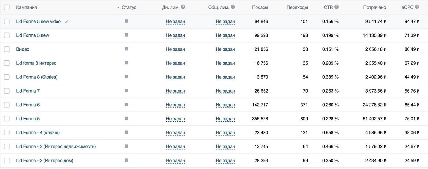428x169 pixels.
Task: Check the box for Lid Forma 7
Action: (7, 91)
